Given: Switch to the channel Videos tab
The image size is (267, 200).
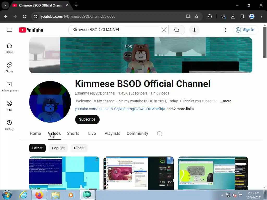Looking at the screenshot, I should point(54,134).
